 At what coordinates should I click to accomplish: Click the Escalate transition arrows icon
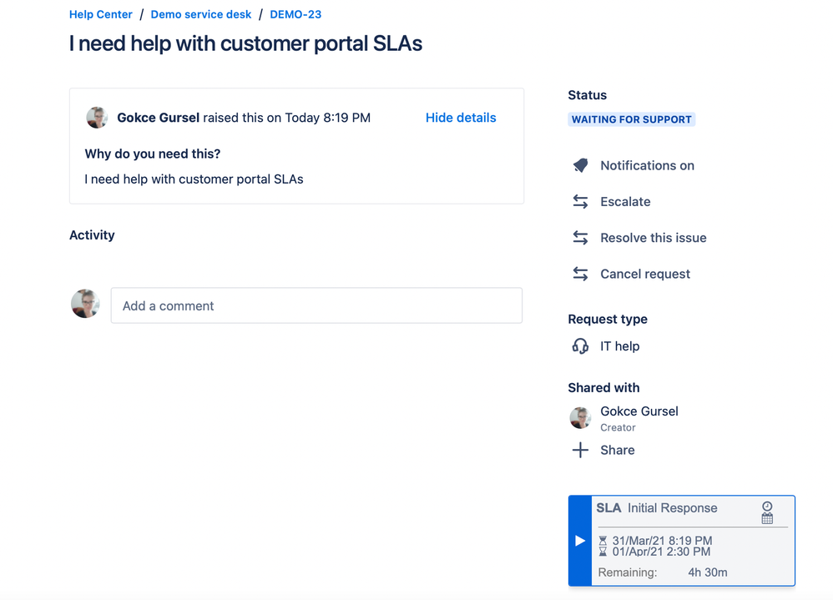click(x=580, y=202)
